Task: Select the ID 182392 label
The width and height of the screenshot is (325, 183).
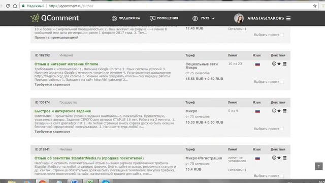Action: (42, 55)
